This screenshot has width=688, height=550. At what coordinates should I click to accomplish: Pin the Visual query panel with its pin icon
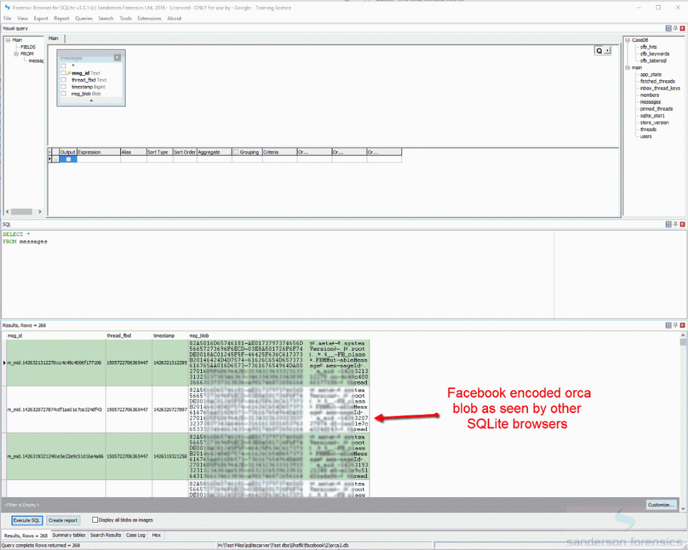point(675,28)
